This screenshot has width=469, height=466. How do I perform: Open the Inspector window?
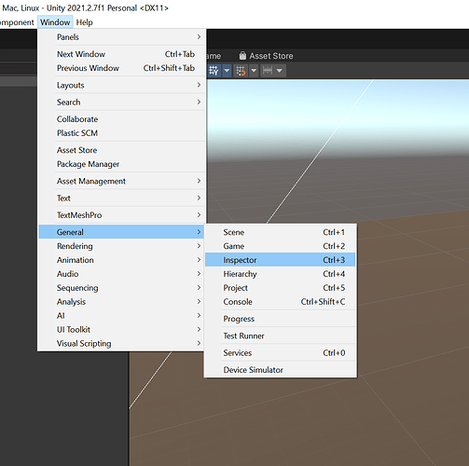pyautogui.click(x=280, y=260)
